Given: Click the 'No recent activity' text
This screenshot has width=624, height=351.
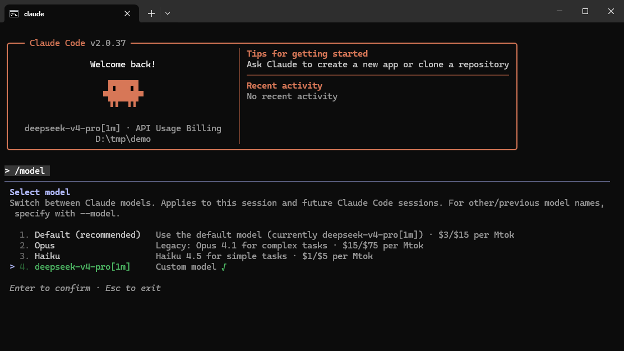Looking at the screenshot, I should click(292, 96).
